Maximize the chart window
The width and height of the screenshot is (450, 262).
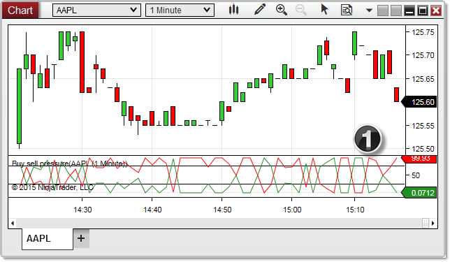point(423,11)
